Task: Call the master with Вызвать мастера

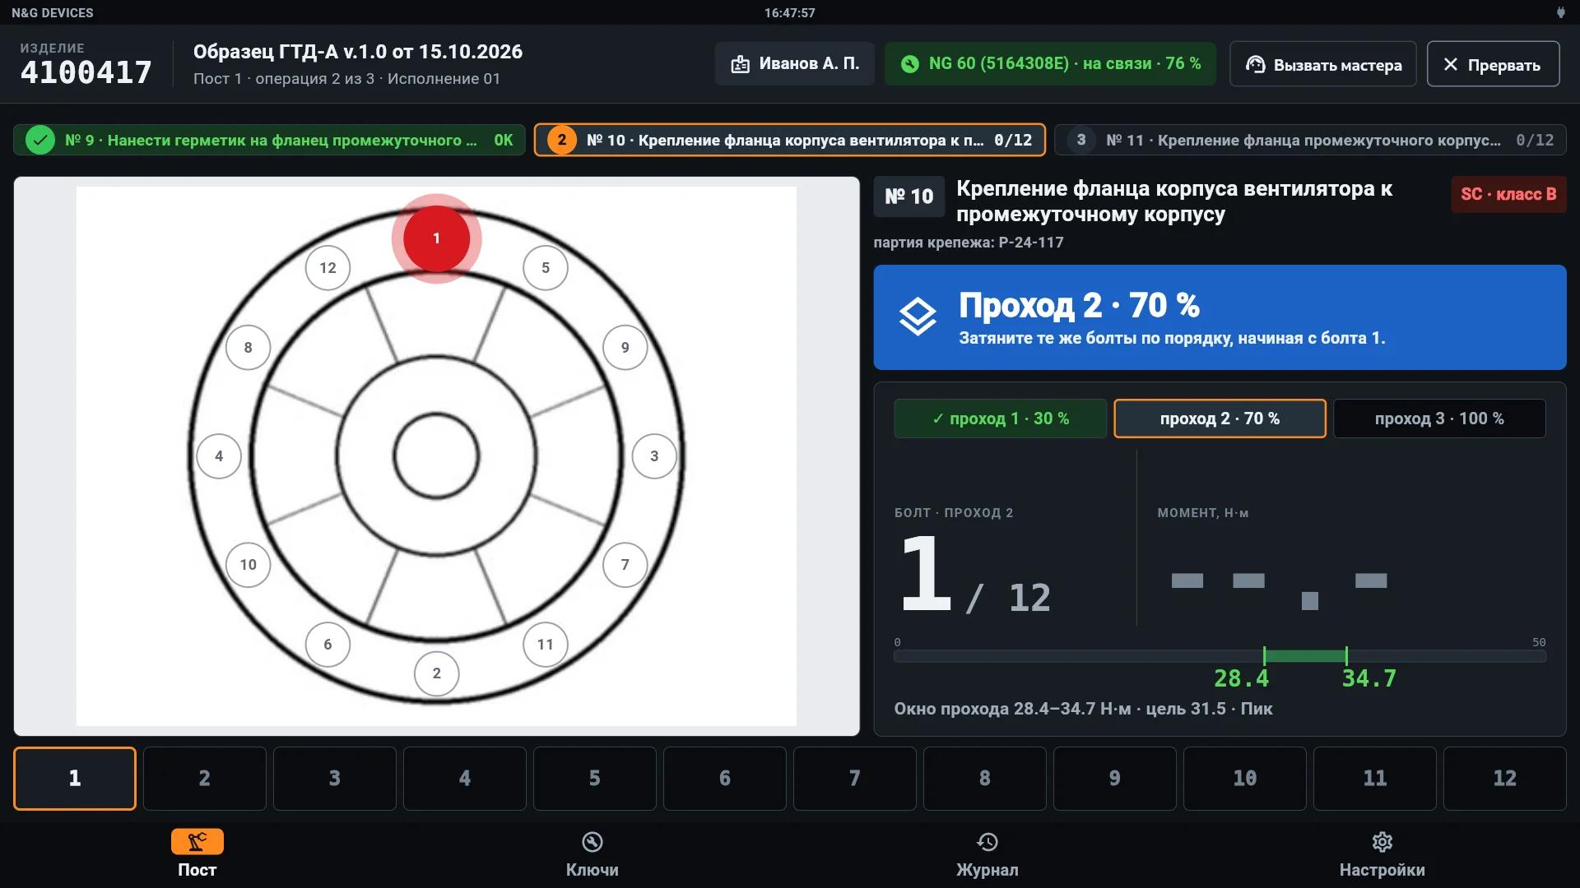Action: click(1322, 64)
